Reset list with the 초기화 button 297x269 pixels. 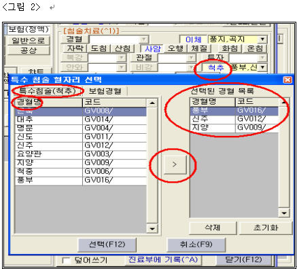click(x=266, y=228)
